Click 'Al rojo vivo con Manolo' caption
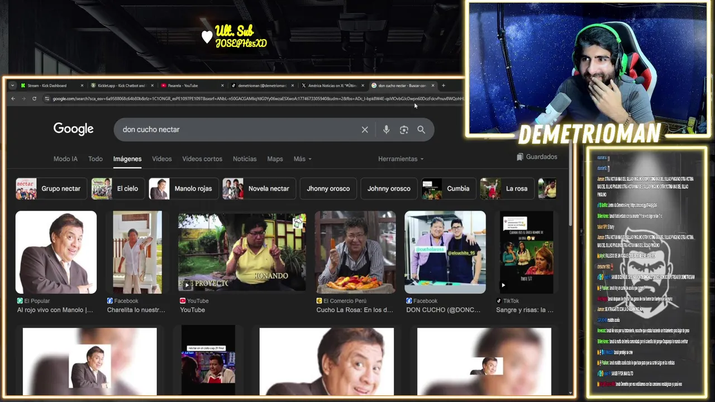The image size is (715, 402). click(x=55, y=310)
